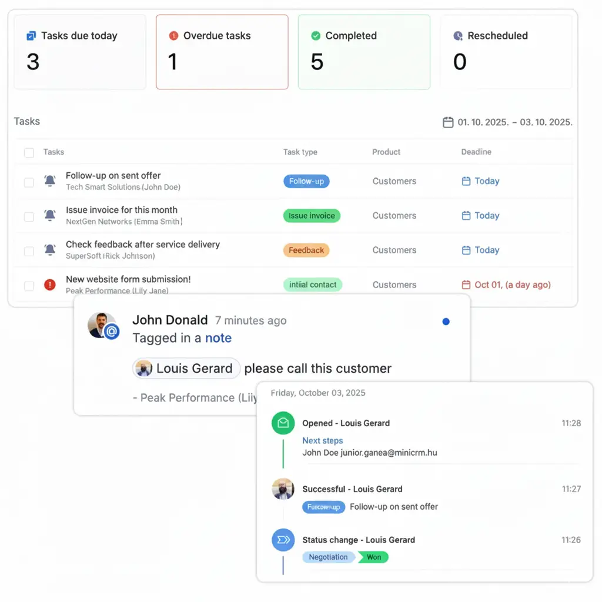Check the 'Issue invoice for this month' task

coord(29,215)
